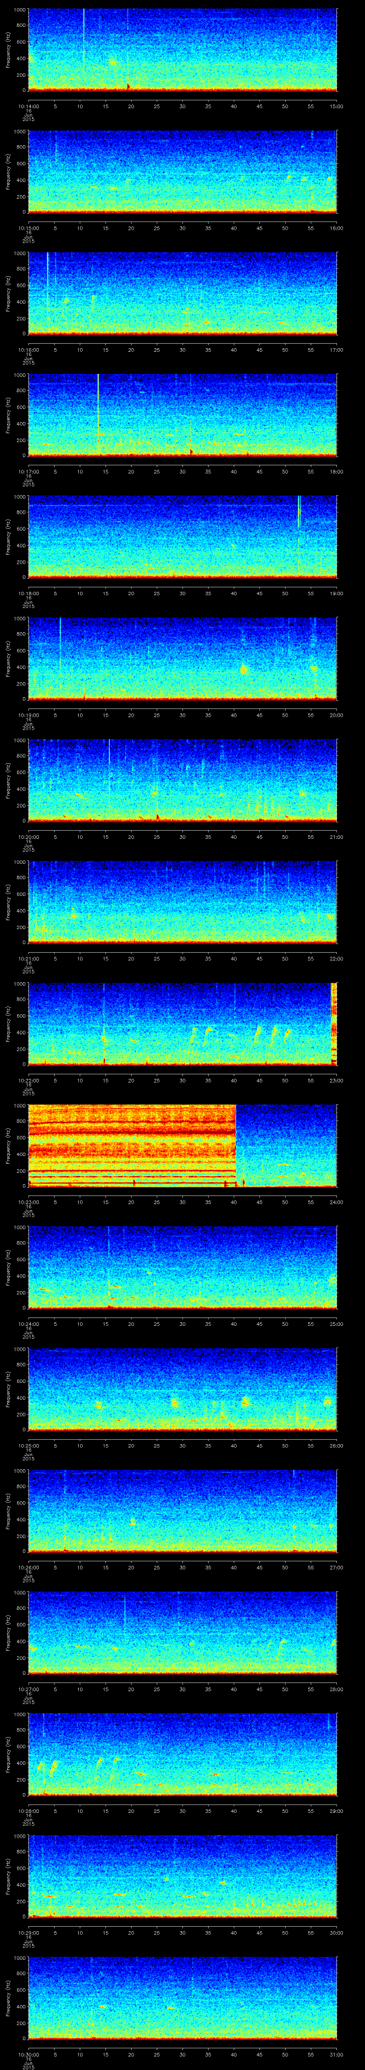Click the 30:00 end time label
Viewport: 365px width, 2070px height.
337,1933
